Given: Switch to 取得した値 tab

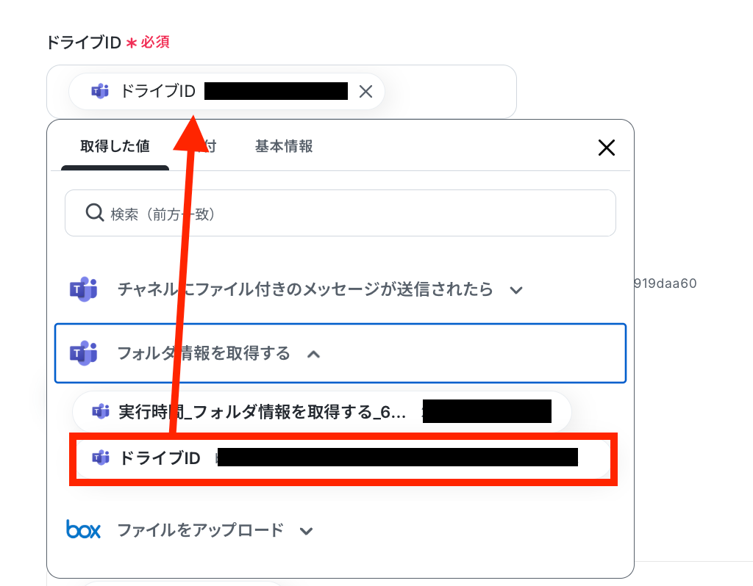Looking at the screenshot, I should coord(115,146).
